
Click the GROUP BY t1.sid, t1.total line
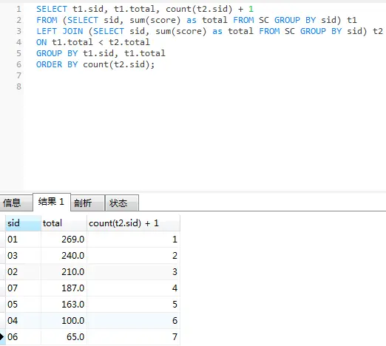coord(101,53)
